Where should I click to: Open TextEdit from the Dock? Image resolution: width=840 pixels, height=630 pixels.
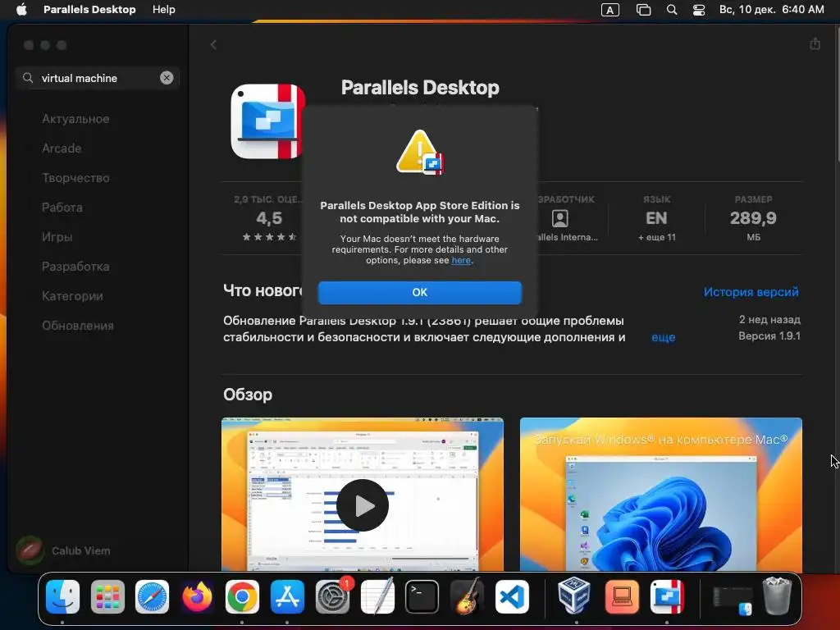click(x=377, y=596)
